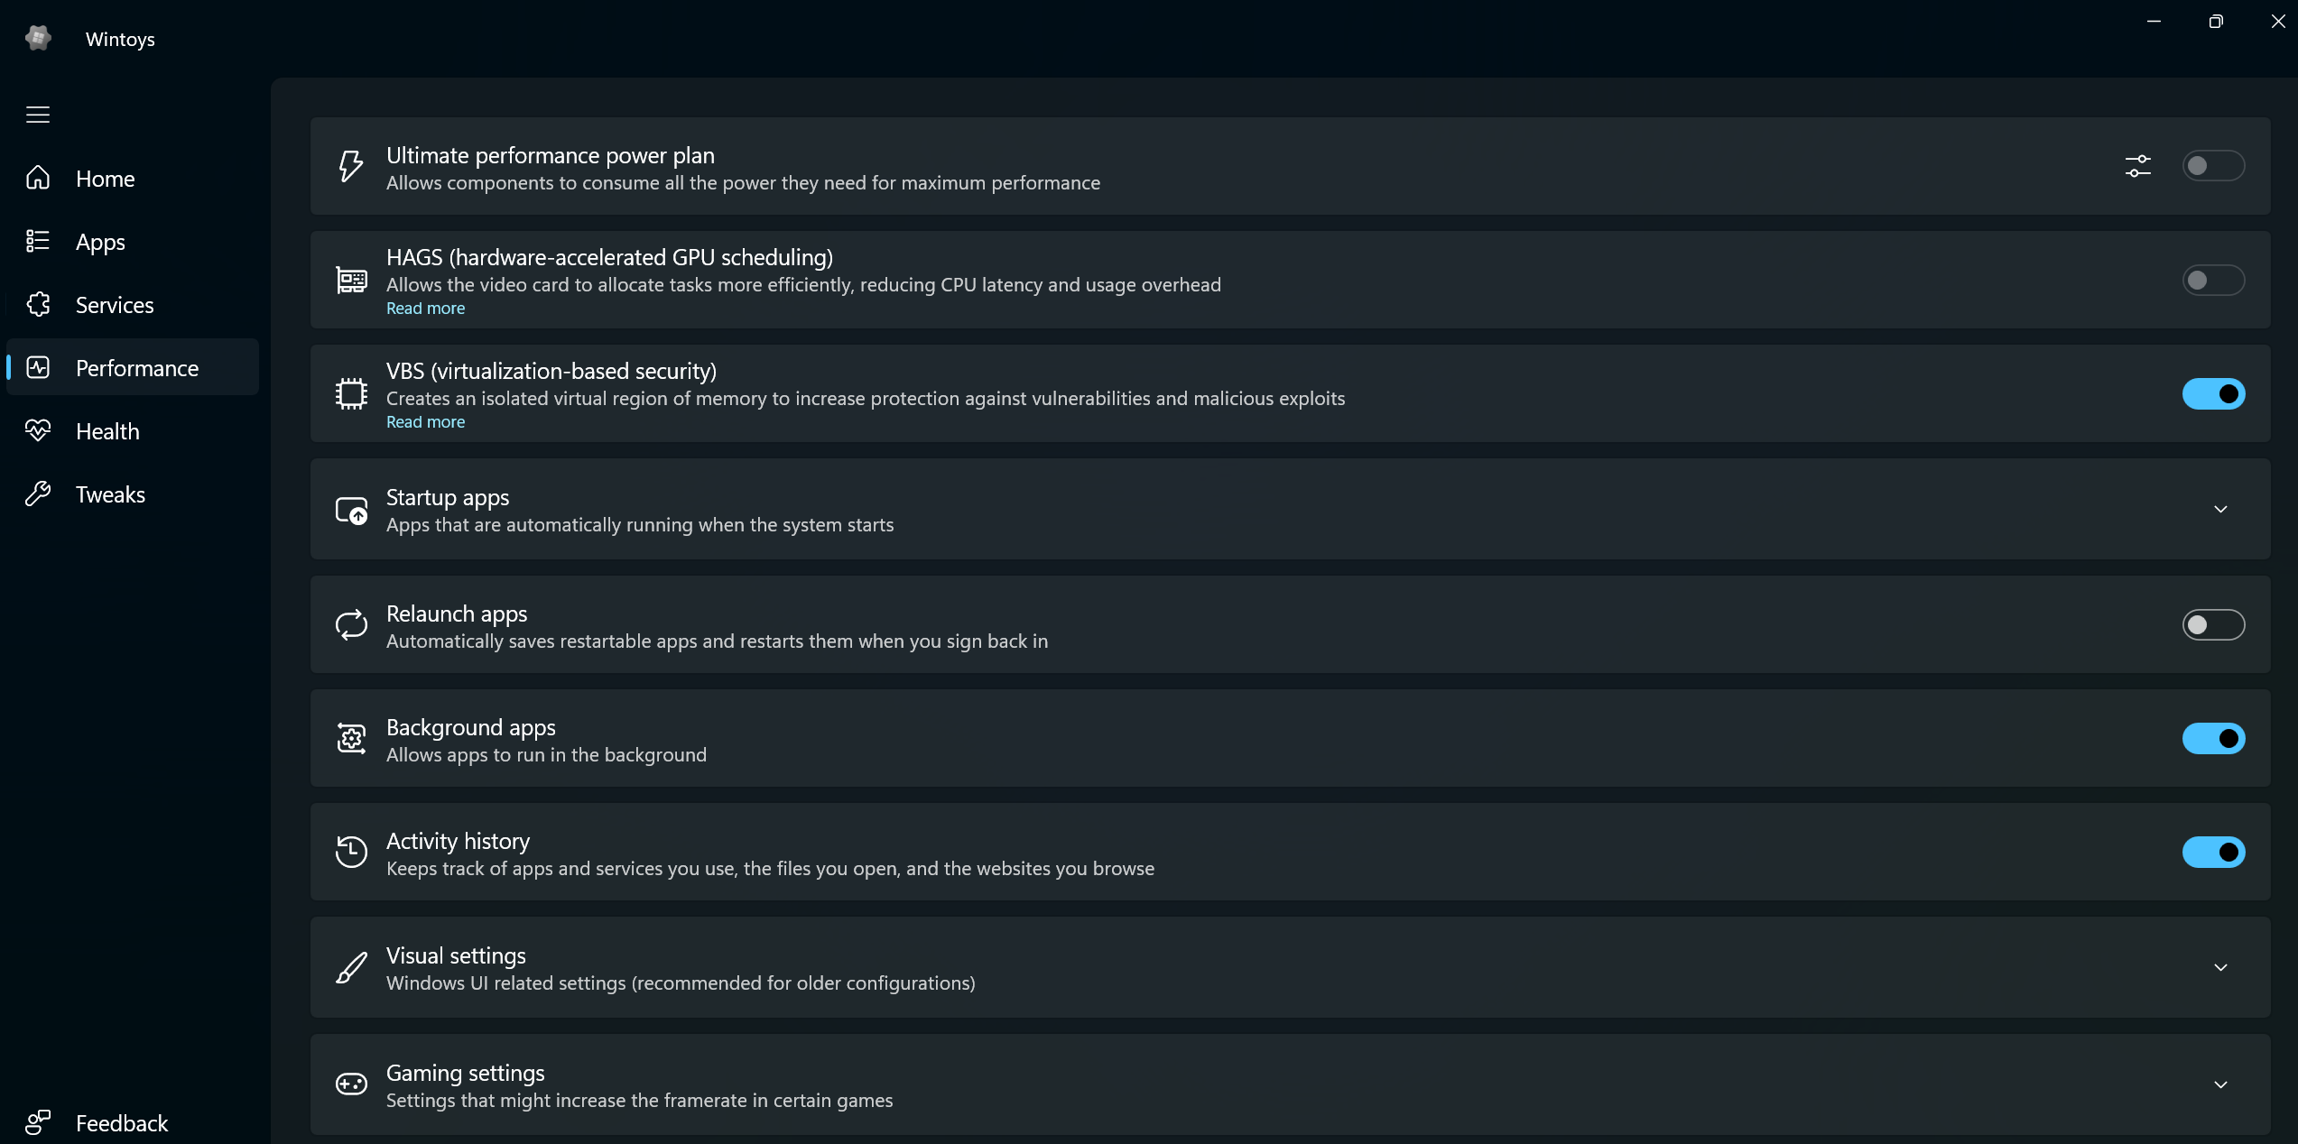Click the Home house icon
The height and width of the screenshot is (1144, 2298).
coord(38,178)
